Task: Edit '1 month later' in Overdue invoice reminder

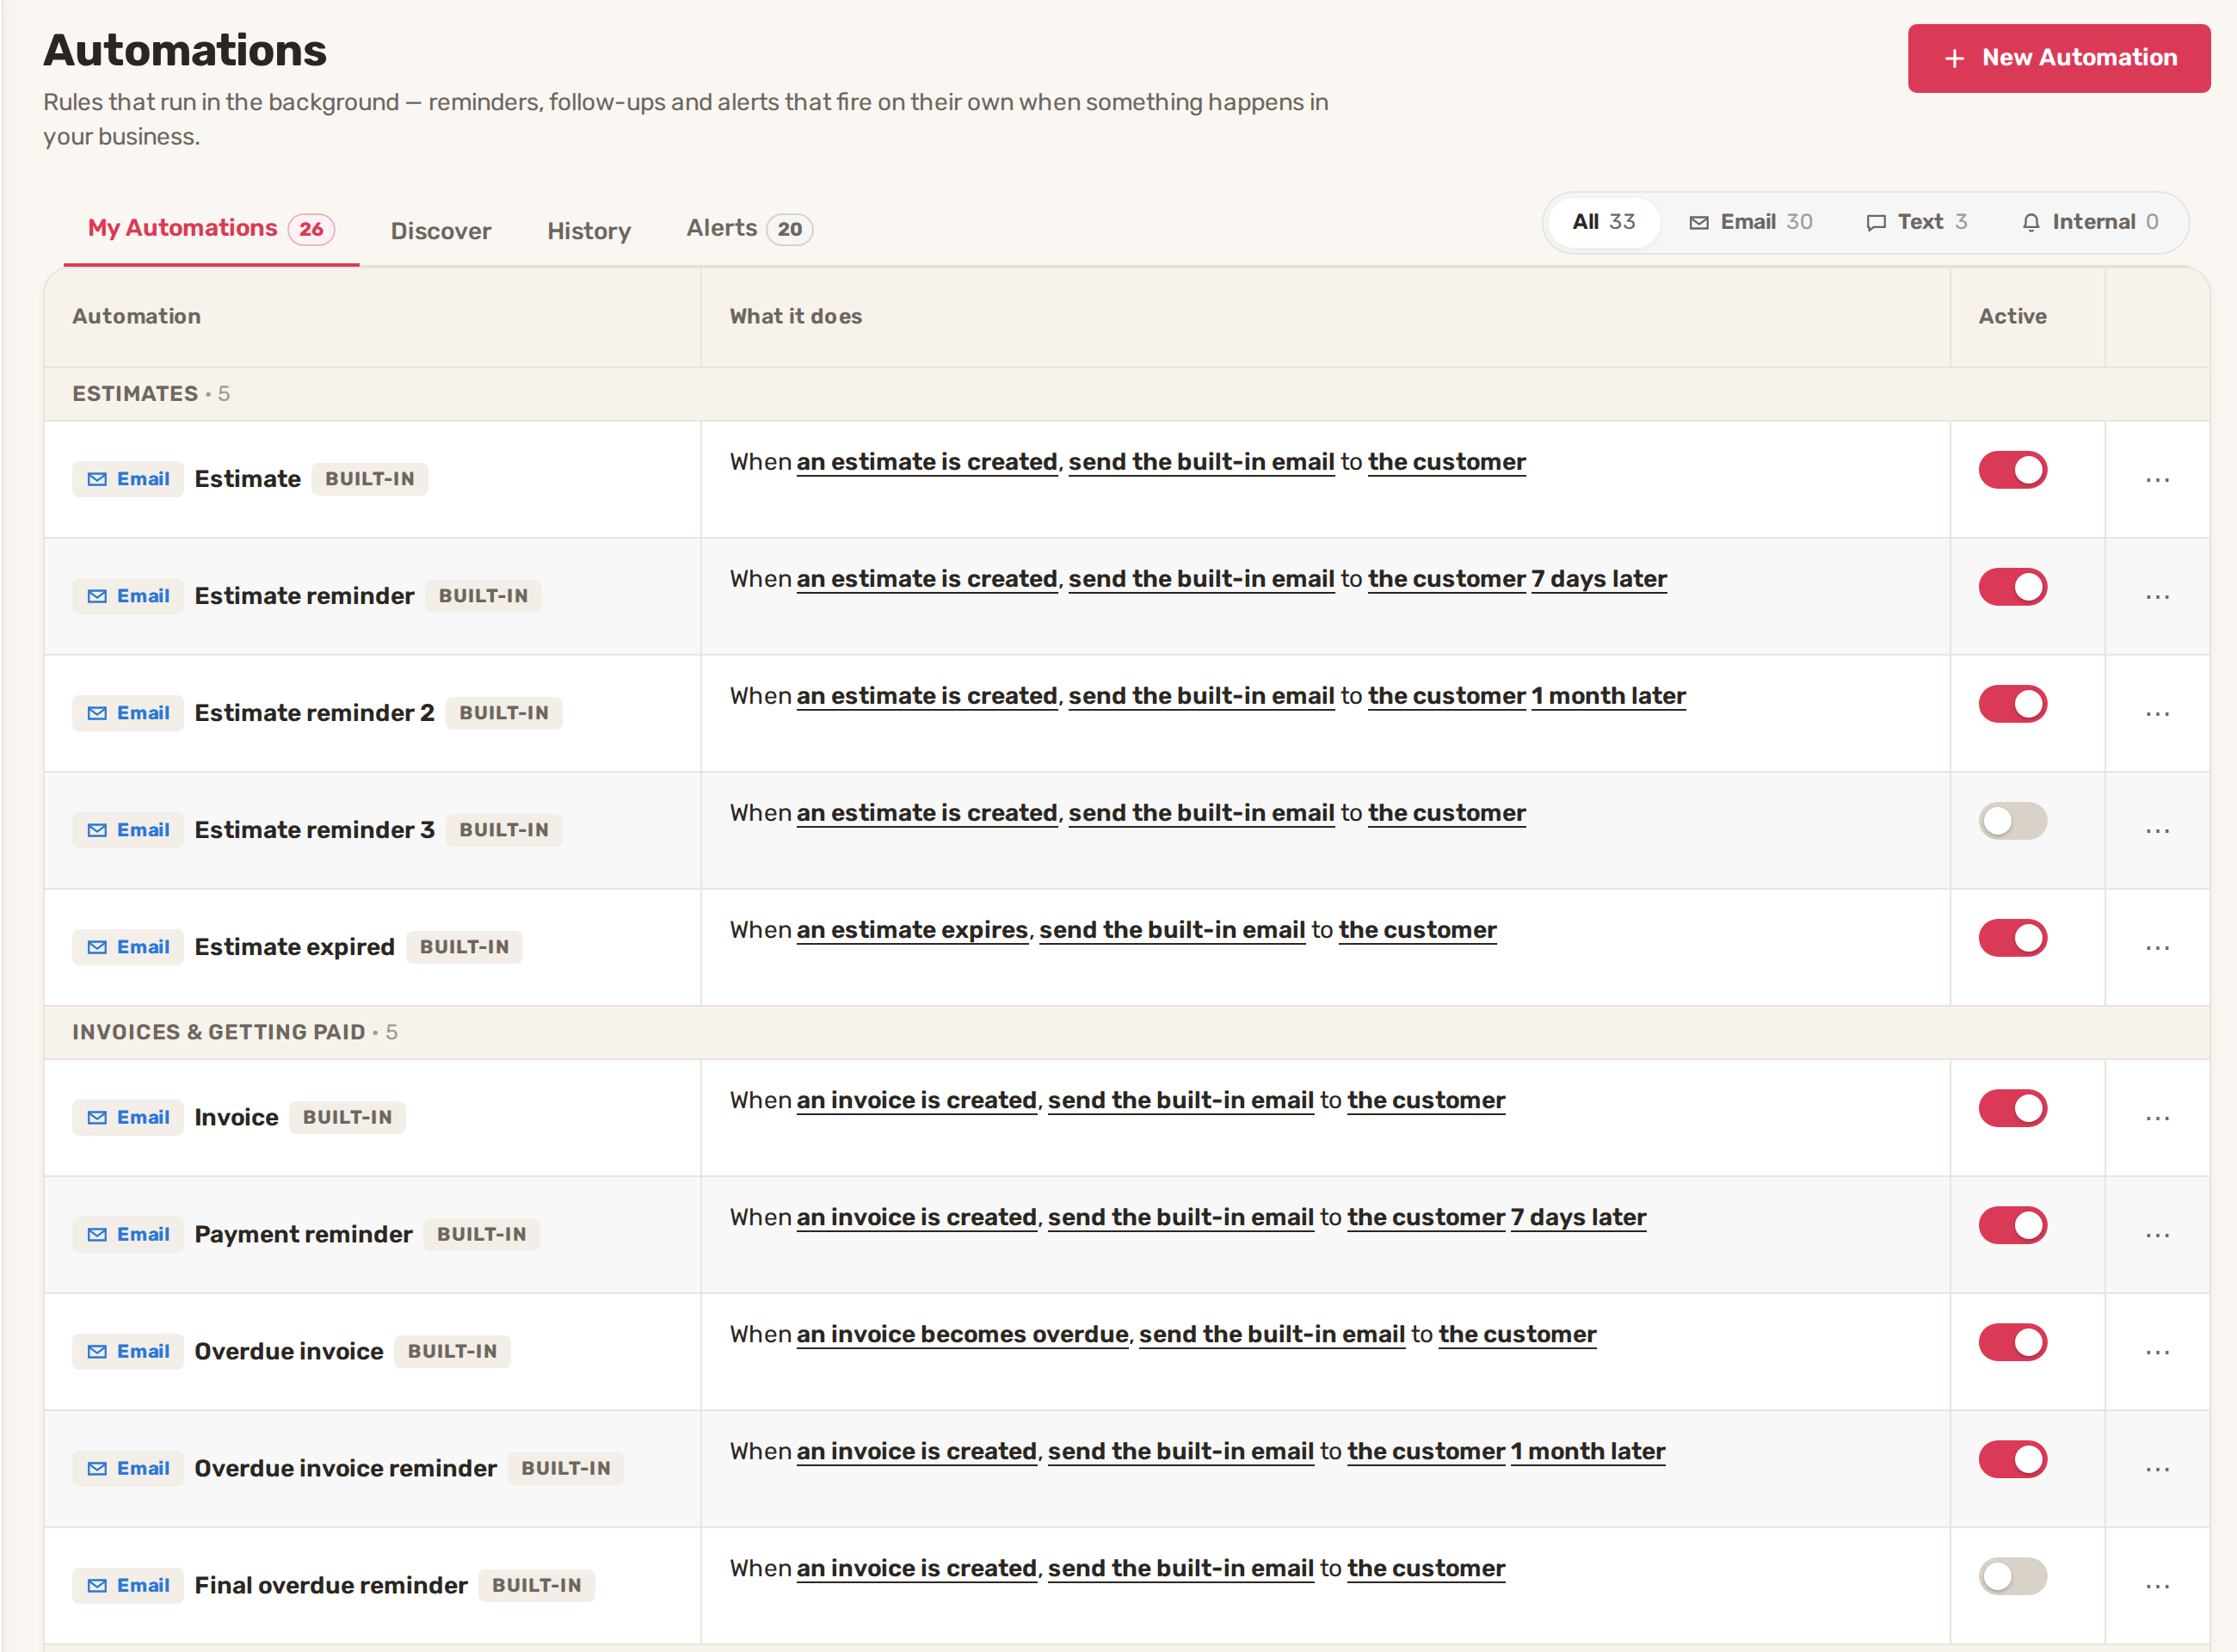Action: [x=1587, y=1451]
